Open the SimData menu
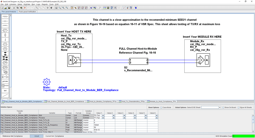 pos(27,5)
